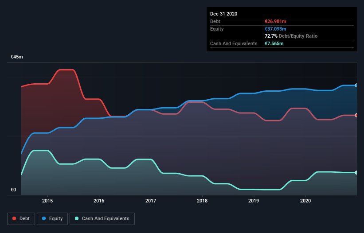Viewport: 364px width, 233px height.
Task: Click the 2020 x-axis label
Action: pos(305,201)
